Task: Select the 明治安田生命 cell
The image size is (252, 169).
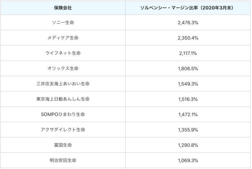Action: (63, 160)
